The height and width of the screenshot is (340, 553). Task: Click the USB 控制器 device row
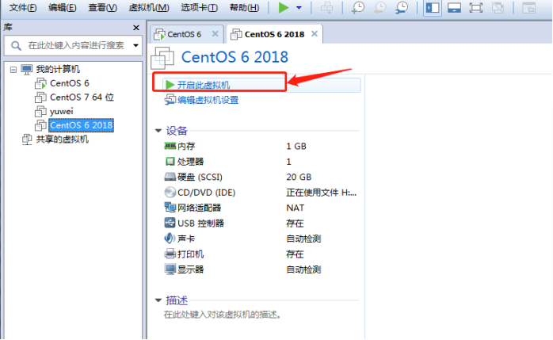pyautogui.click(x=261, y=223)
